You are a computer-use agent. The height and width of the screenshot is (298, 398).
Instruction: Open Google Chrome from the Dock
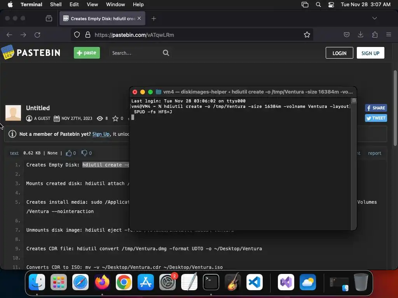tap(124, 282)
